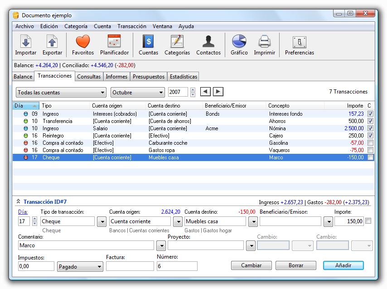Check reconciled box for Gasolina row
Viewport: 387px width, 289px height.
pyautogui.click(x=370, y=143)
